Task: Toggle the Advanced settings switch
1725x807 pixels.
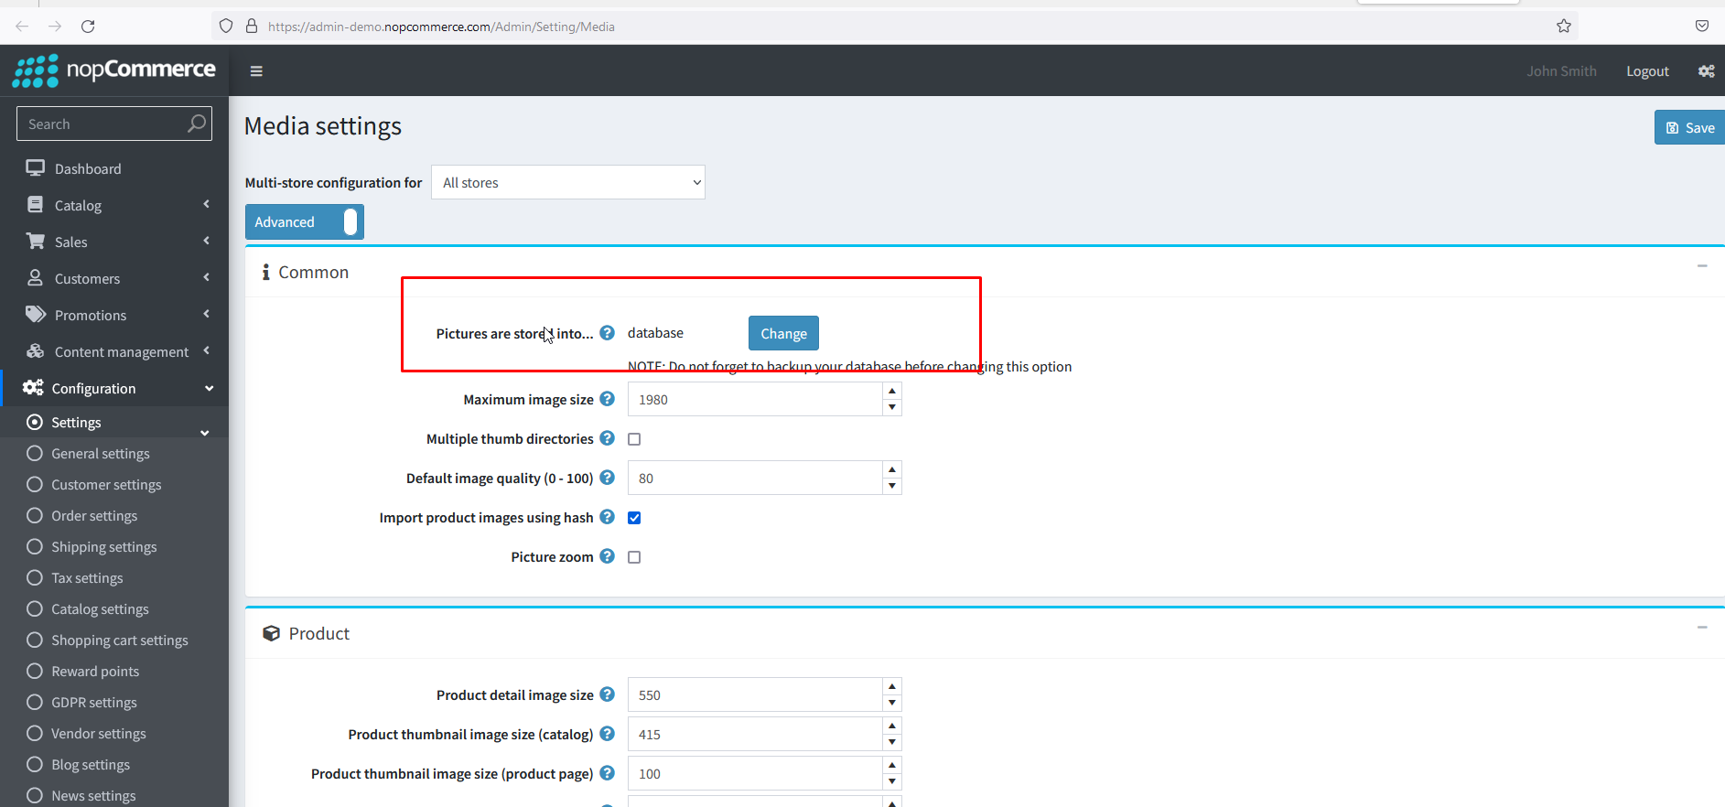Action: (304, 222)
